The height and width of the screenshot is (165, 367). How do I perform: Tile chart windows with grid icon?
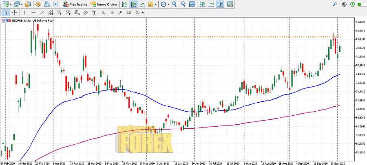point(192,4)
